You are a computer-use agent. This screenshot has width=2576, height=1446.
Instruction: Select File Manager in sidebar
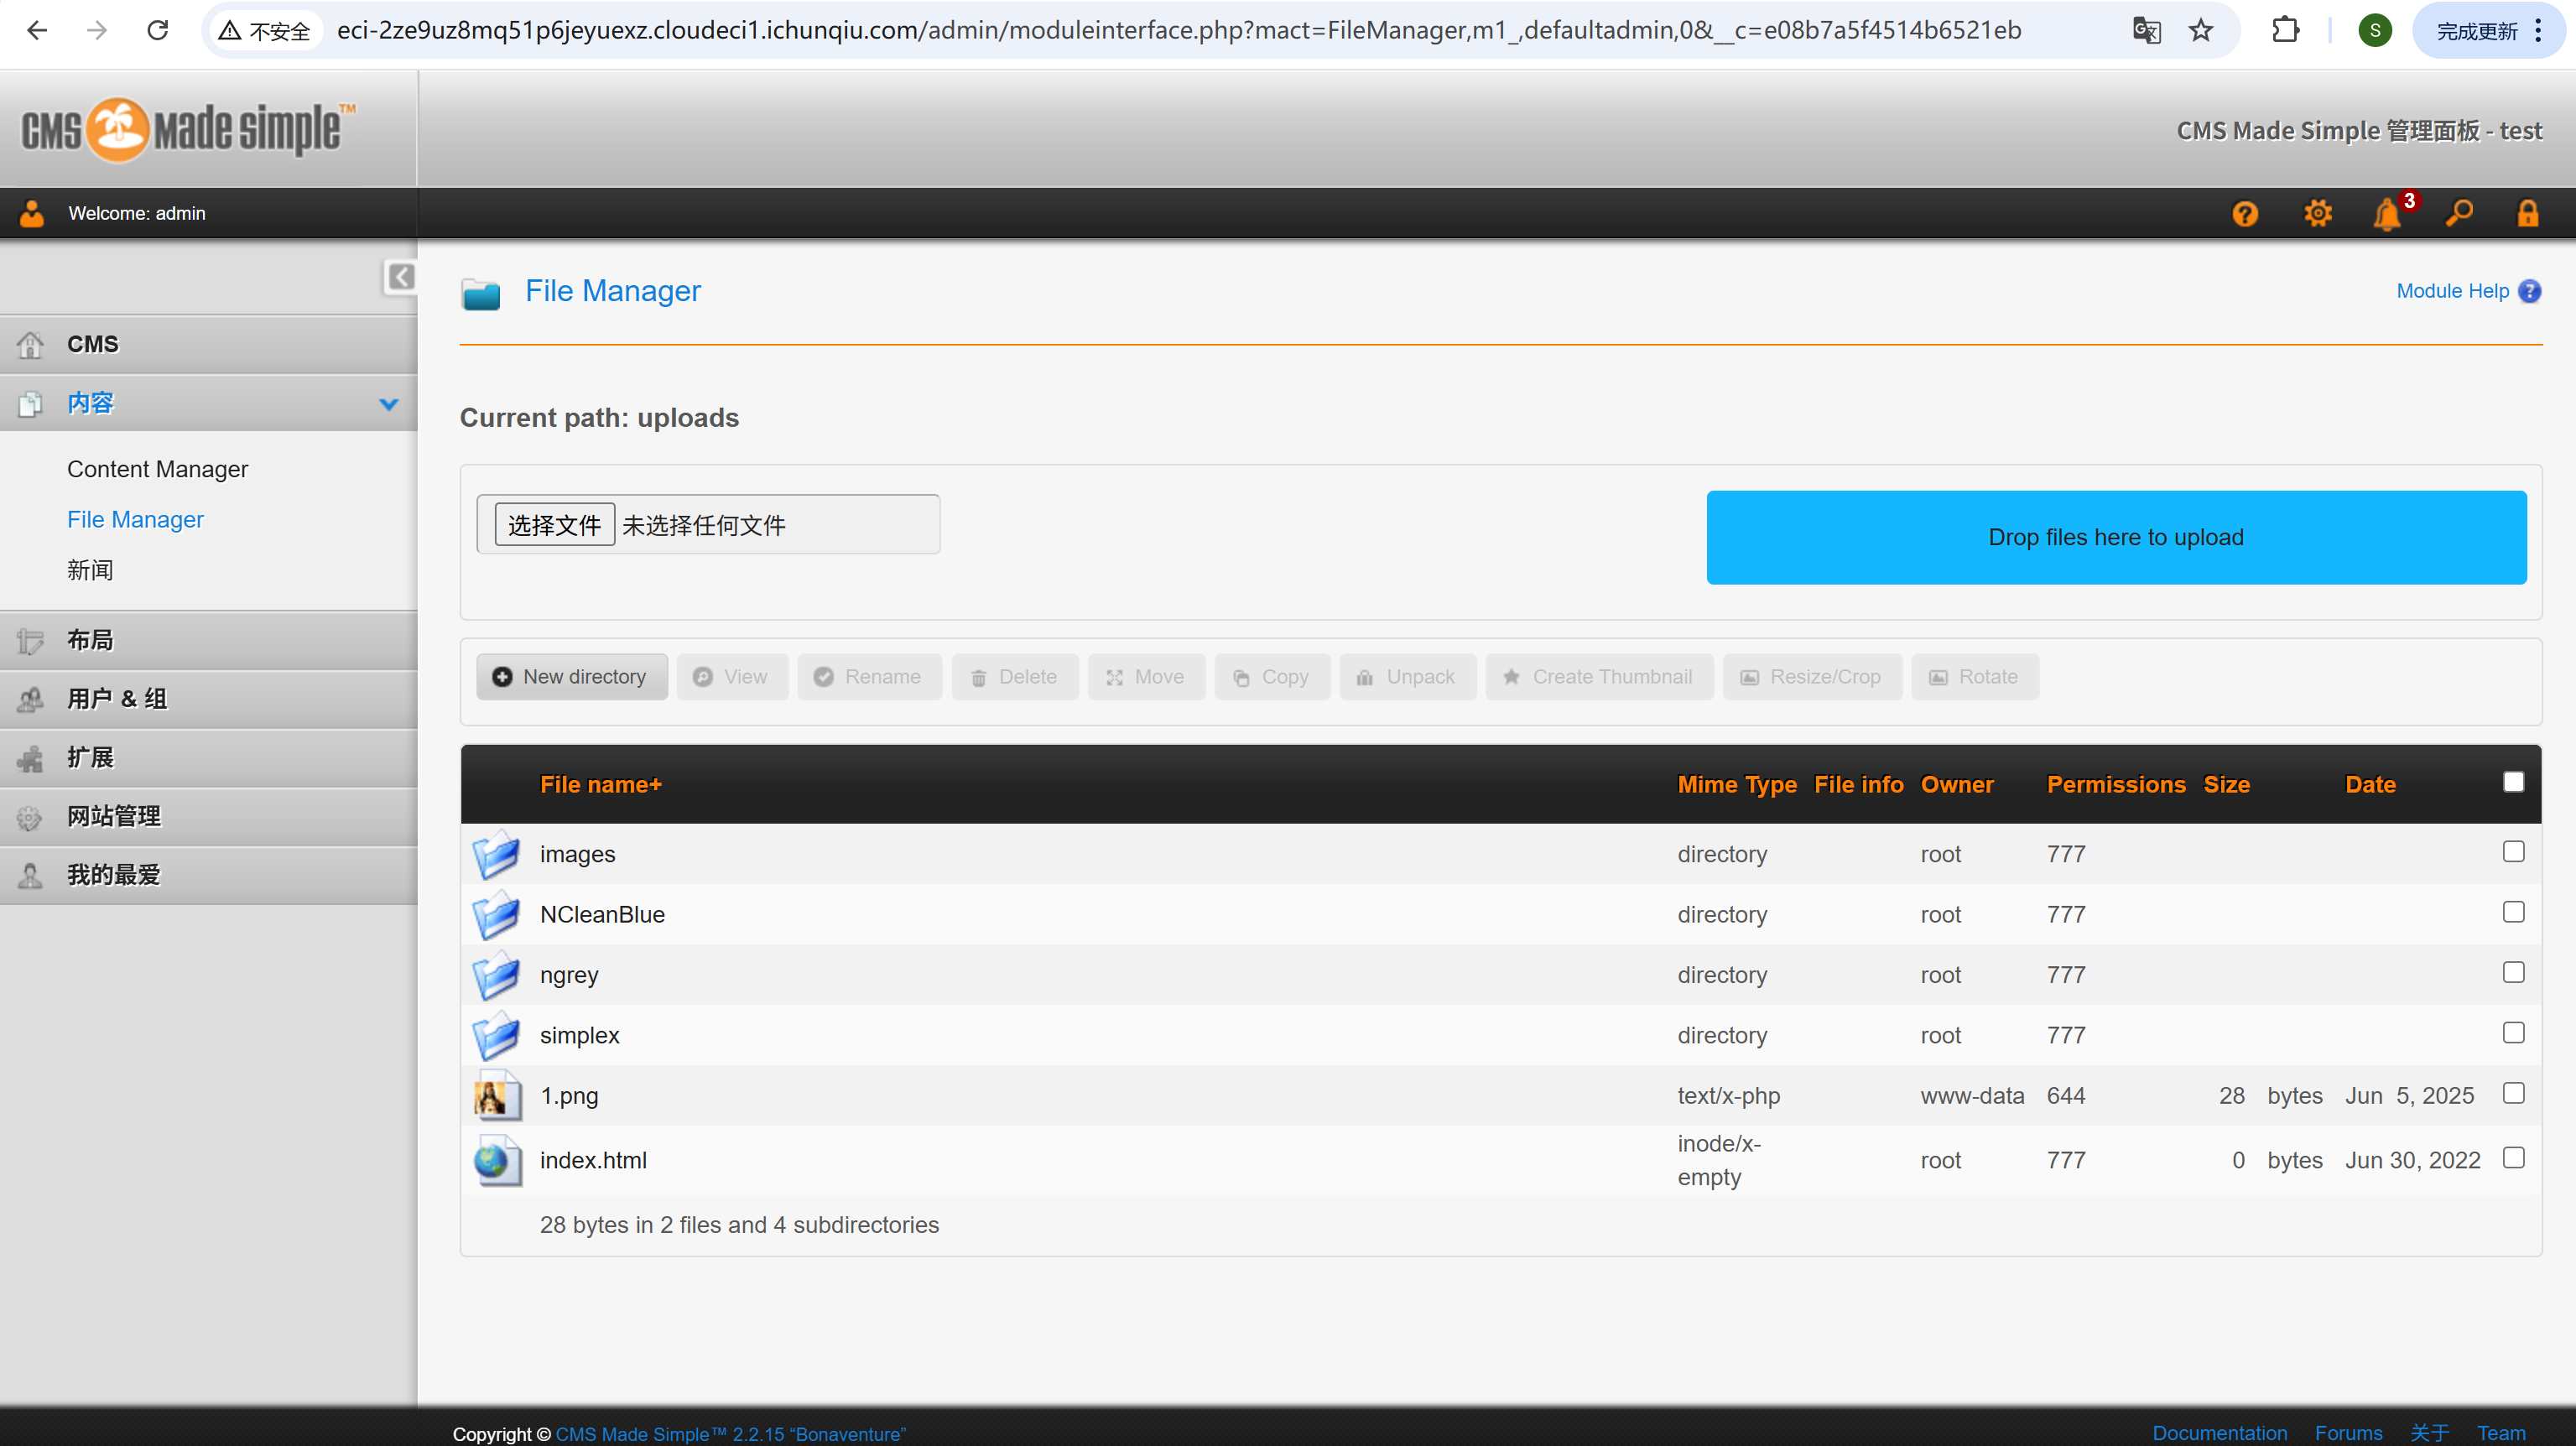[135, 520]
